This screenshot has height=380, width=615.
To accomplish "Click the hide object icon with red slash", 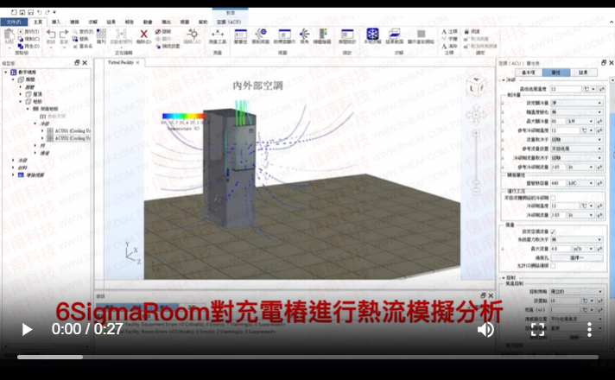I will (158, 31).
